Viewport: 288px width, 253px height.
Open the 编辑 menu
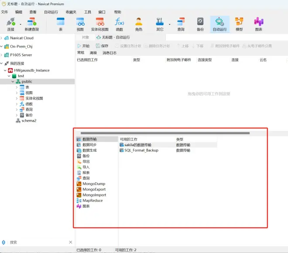(x=19, y=12)
